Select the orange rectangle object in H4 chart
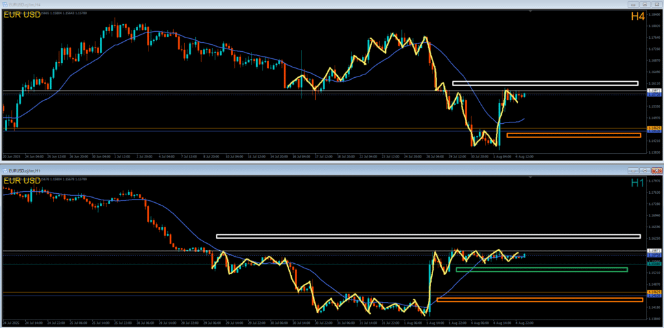 574,135
